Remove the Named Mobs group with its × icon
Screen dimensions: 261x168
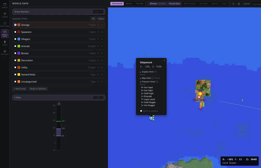(98, 74)
